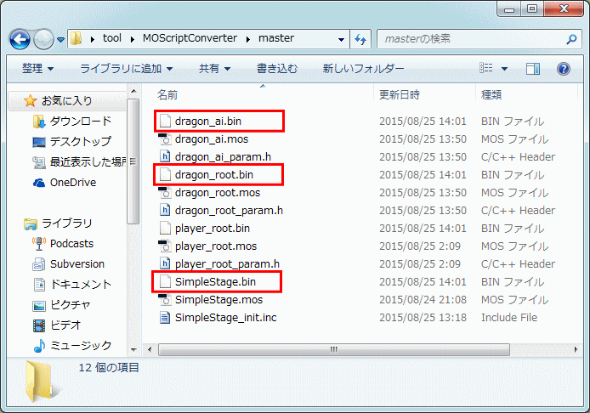The height and width of the screenshot is (413, 590).
Task: Click horizontal scrollbar right arrow
Action: coord(576,349)
